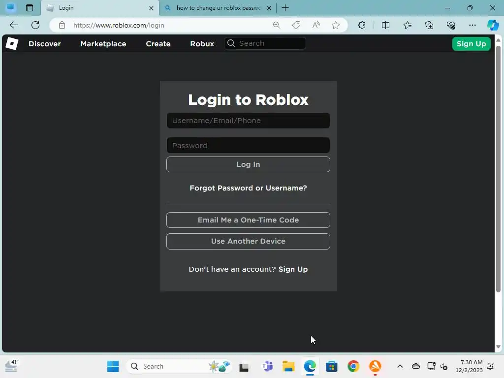Image resolution: width=504 pixels, height=378 pixels.
Task: Click the muted volume tray icon
Action: pyautogui.click(x=444, y=366)
